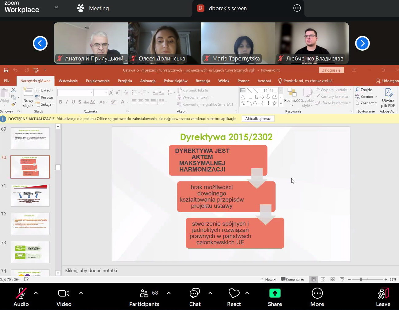Click the Utwórz plik PDF icon
Viewport: 399px width, 310px height.
point(388,93)
